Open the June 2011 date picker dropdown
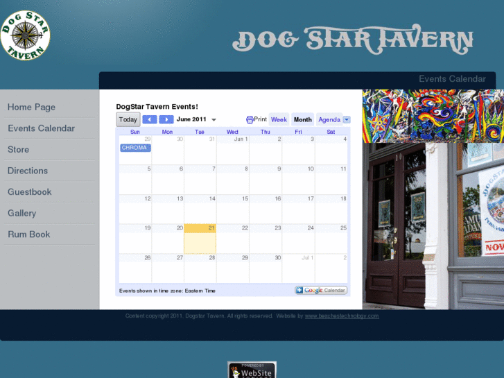504x378 pixels. click(x=214, y=120)
